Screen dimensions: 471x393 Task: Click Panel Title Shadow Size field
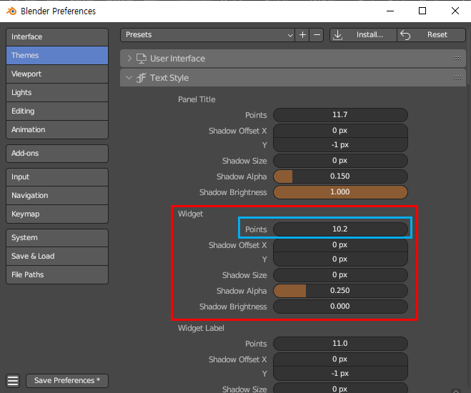pyautogui.click(x=340, y=161)
